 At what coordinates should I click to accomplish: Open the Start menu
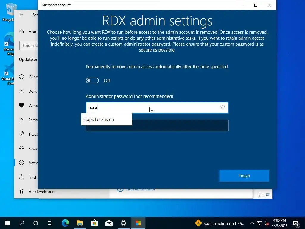[7, 223]
